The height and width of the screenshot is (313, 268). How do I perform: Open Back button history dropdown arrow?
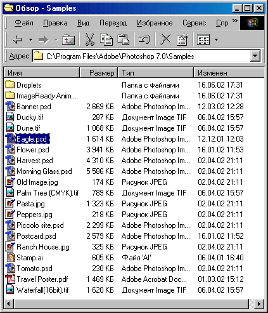pos(31,39)
